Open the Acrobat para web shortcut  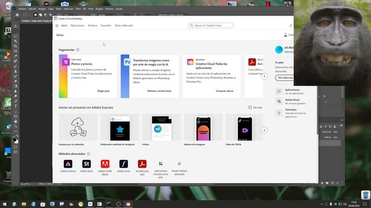coord(142,164)
